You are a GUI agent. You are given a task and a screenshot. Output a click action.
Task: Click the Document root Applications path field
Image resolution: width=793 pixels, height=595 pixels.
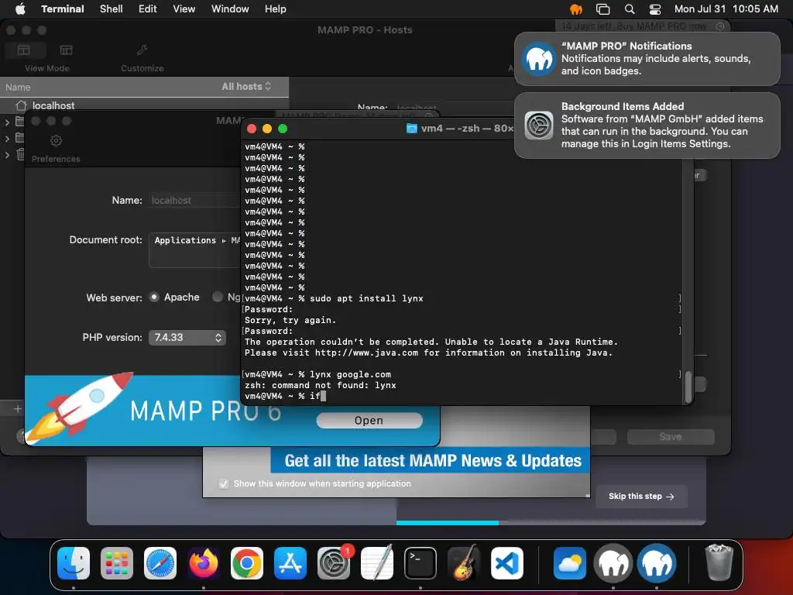194,249
